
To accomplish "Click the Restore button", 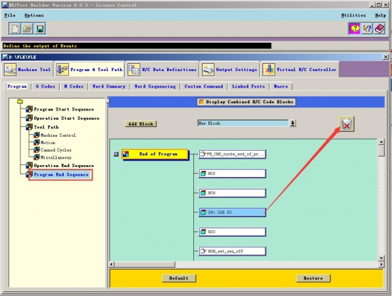I will click(313, 278).
